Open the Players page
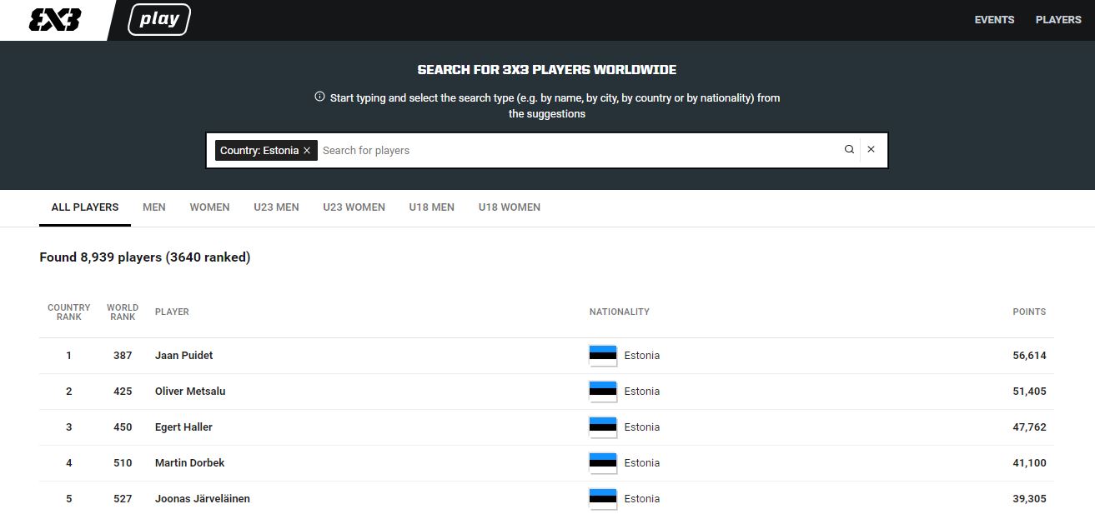The image size is (1095, 514). [x=1057, y=20]
